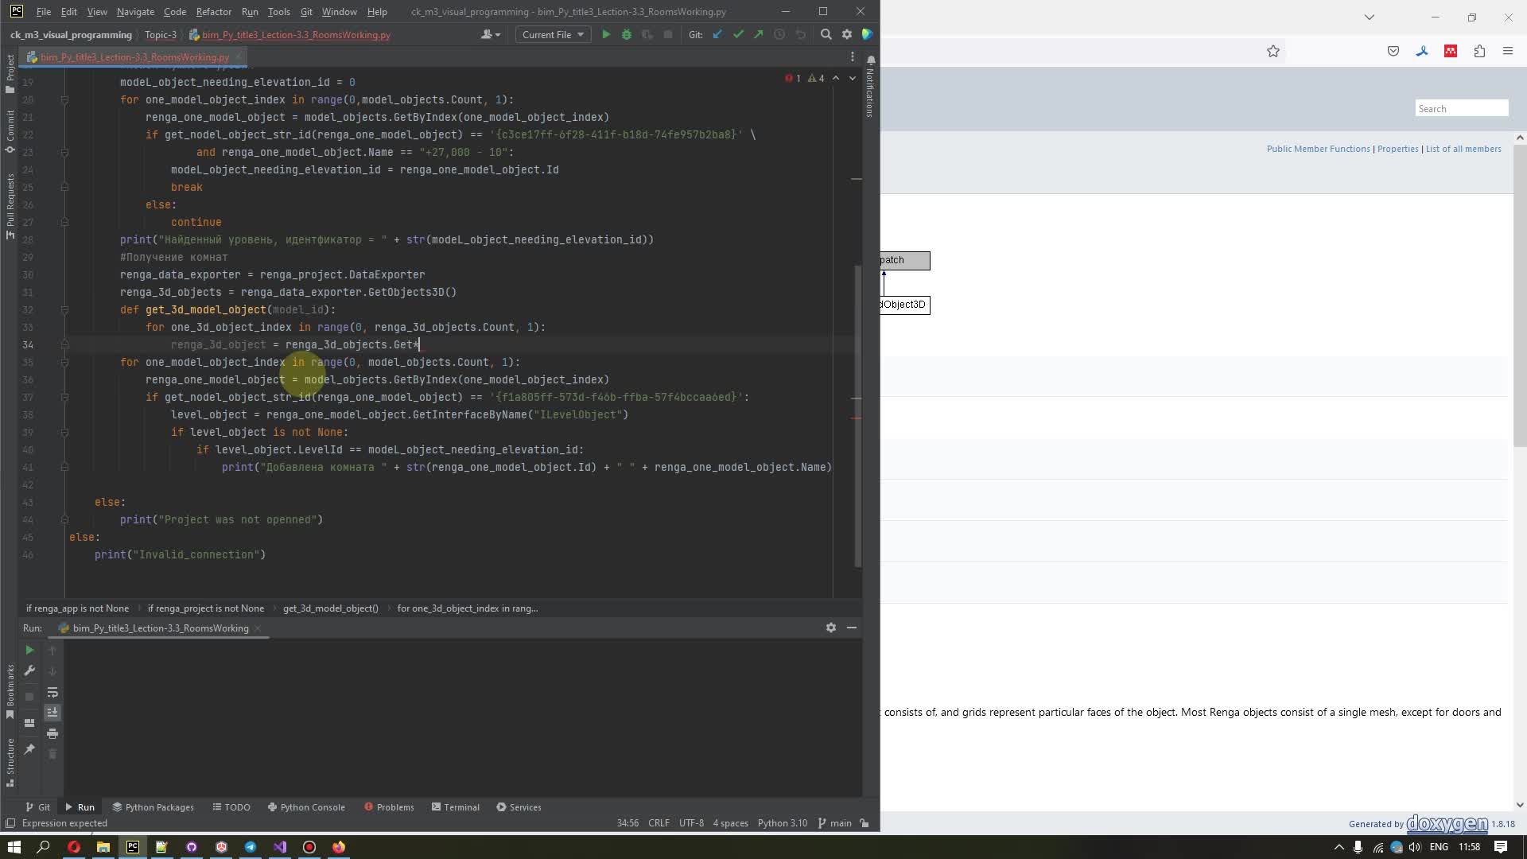Open IDE settings gear in toolbar
Image resolution: width=1527 pixels, height=859 pixels.
tap(847, 34)
